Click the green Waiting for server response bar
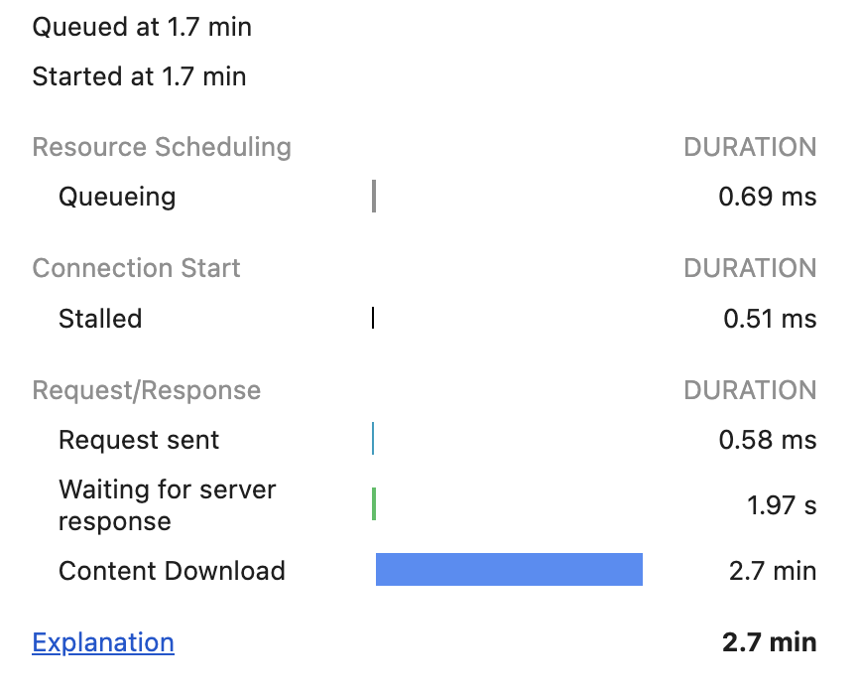The width and height of the screenshot is (859, 695). pos(374,504)
